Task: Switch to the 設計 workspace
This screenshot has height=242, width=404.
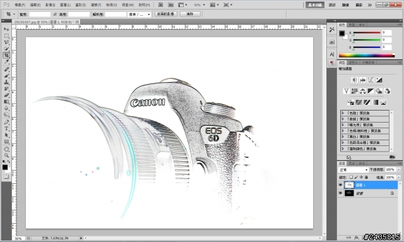Action: (x=332, y=5)
